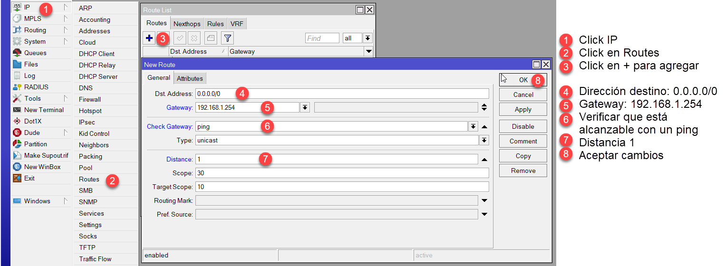Click the filter funnel icon in Route List

pyautogui.click(x=228, y=38)
